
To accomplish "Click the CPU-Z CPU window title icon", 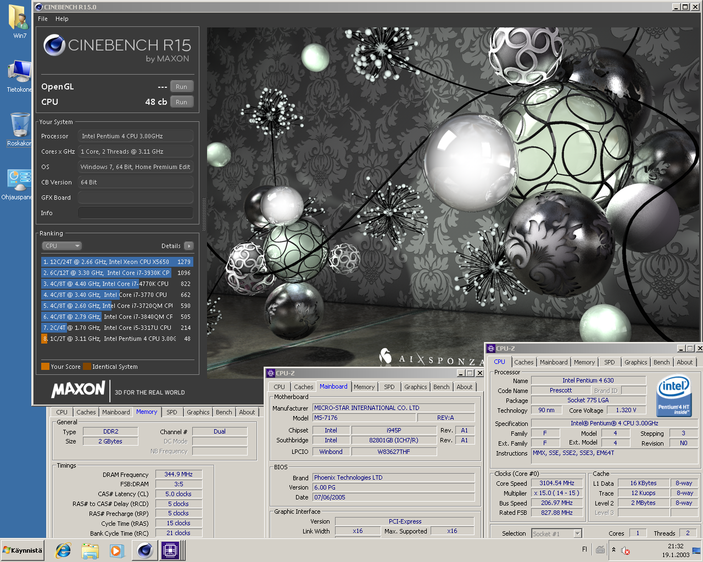I will [x=491, y=349].
